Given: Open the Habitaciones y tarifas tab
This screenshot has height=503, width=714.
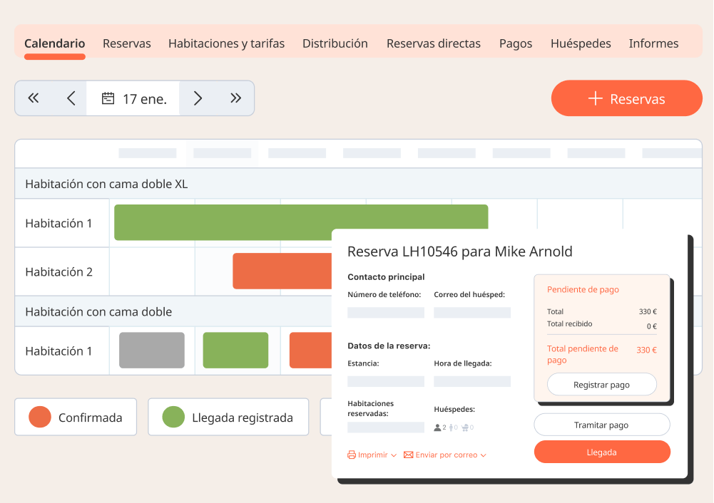Looking at the screenshot, I should [226, 43].
